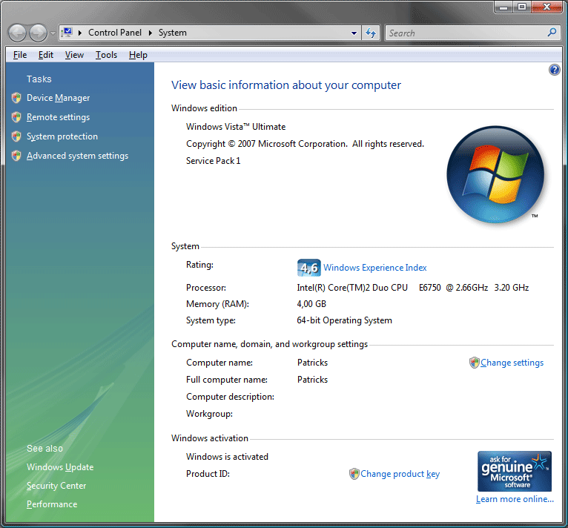Screen dimensions: 568x528
Task: Click the 'View basic information about your computer' heading
Action: pyautogui.click(x=286, y=85)
